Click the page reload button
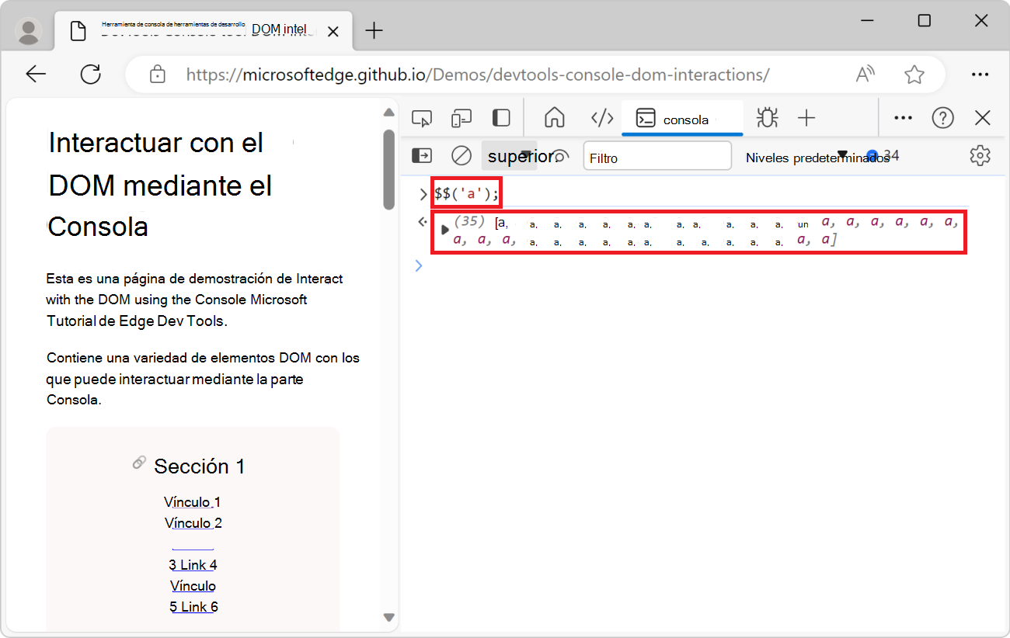 pyautogui.click(x=90, y=74)
